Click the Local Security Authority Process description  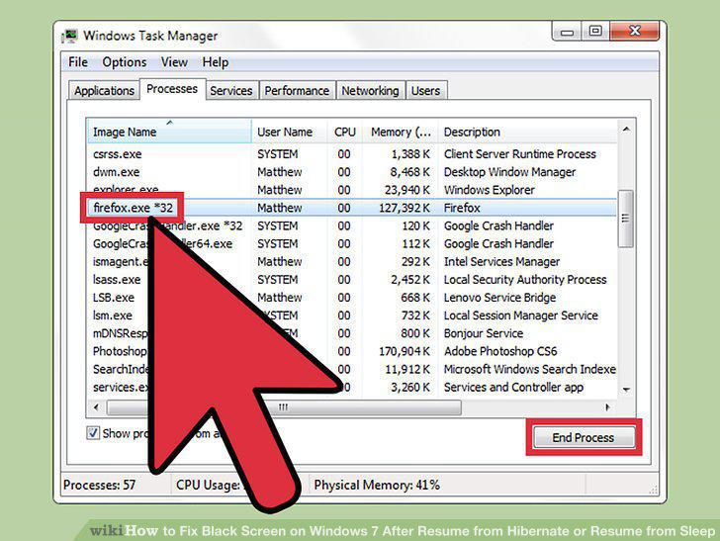(x=525, y=279)
